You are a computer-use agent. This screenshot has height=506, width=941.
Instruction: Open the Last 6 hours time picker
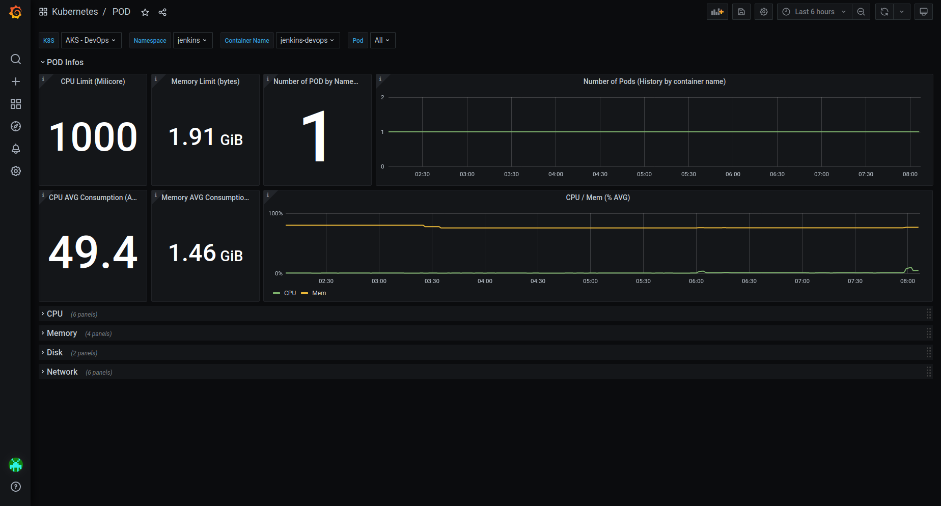[814, 12]
